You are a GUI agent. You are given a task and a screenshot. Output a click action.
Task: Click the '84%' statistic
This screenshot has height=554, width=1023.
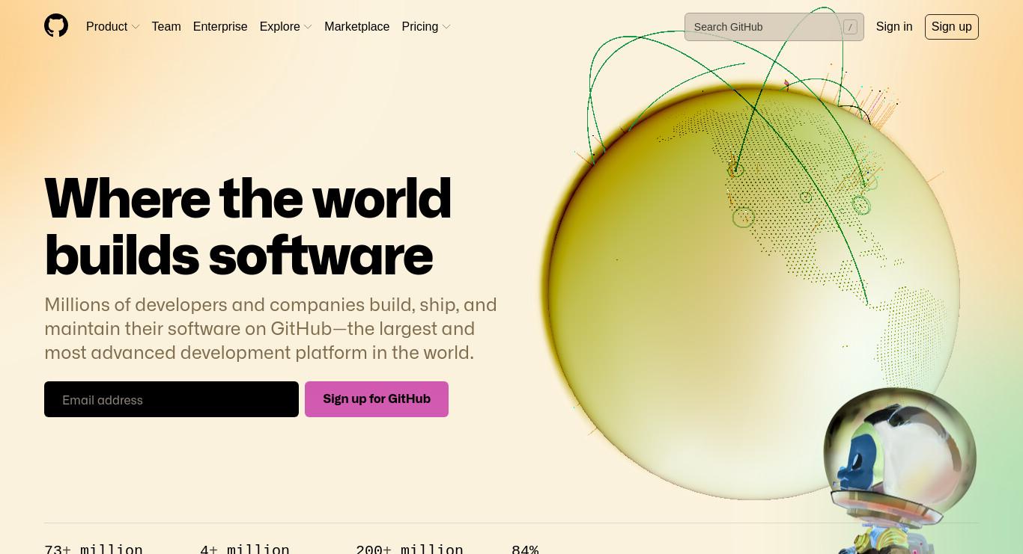coord(525,548)
